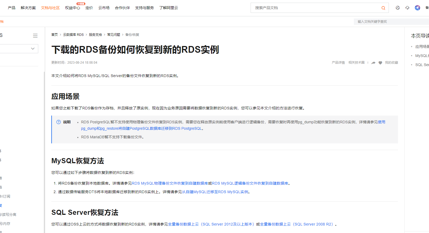The image size is (429, 233).
Task: Click the MySQL恢复方法 heading
Action: point(78,161)
